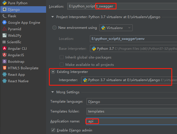
Task: Choose Pure Python project type
Action: 18,3
